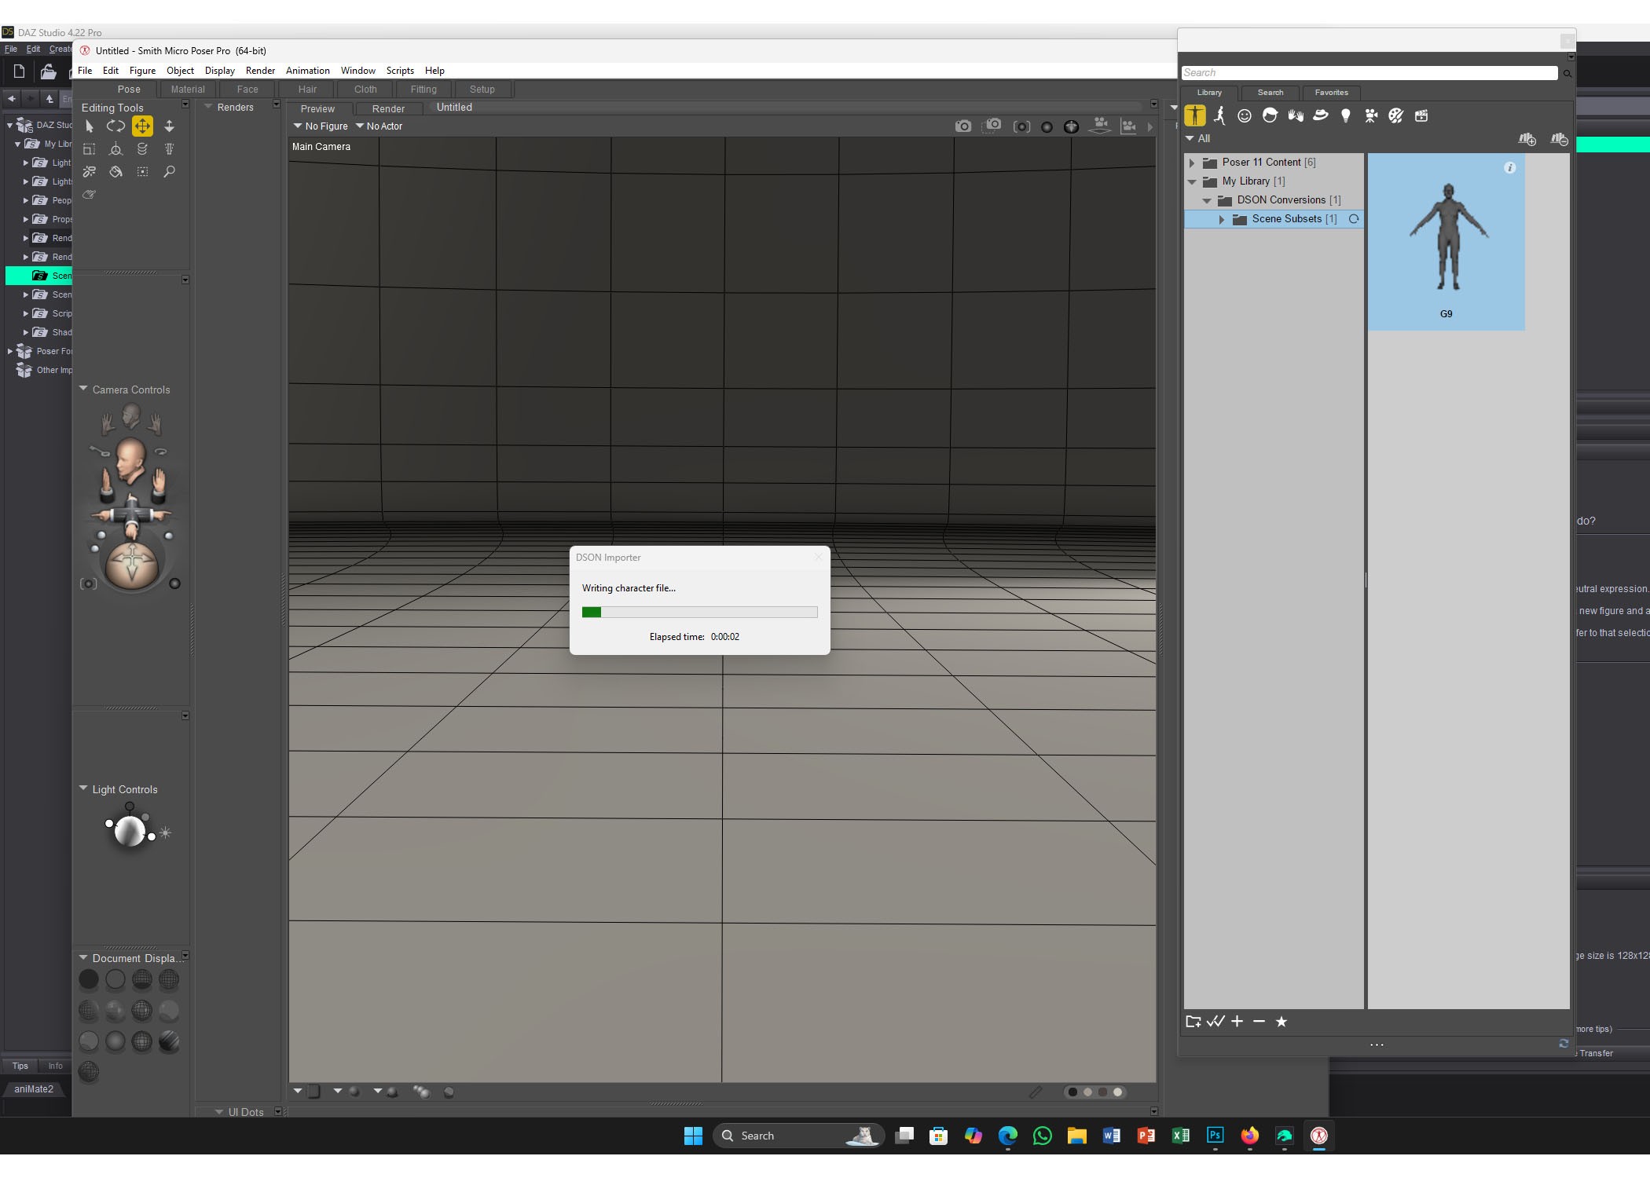Select the Rotate tool in Editing Tools
1650x1178 pixels.
[x=115, y=126]
